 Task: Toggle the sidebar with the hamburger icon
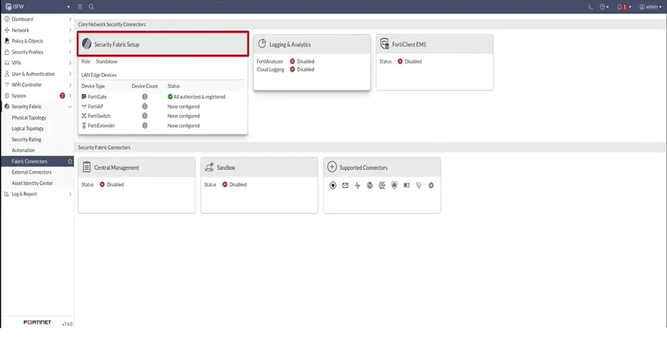point(80,7)
